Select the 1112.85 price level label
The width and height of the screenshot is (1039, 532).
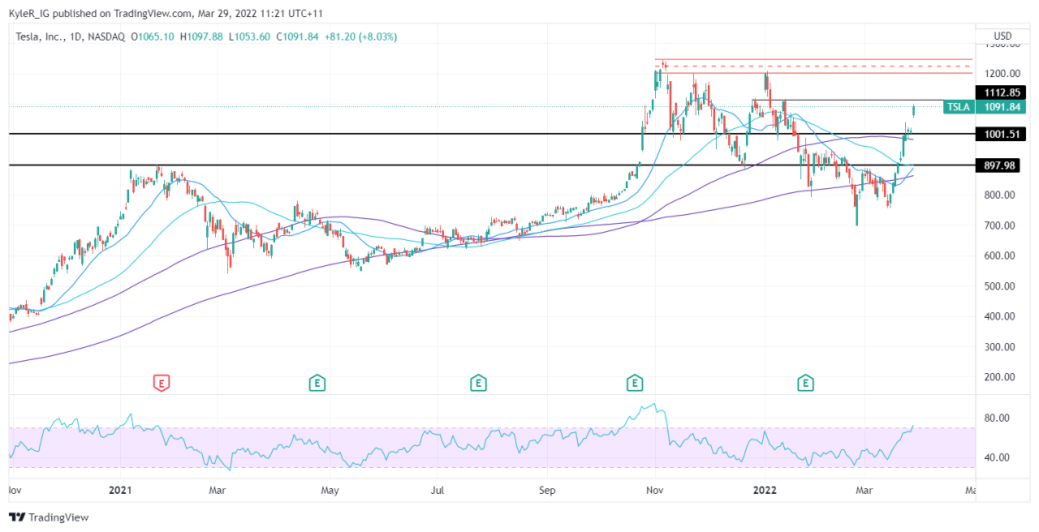point(1002,93)
